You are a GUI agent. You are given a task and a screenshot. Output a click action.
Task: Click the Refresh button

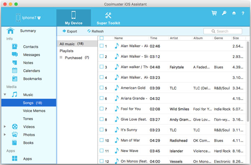point(95,31)
